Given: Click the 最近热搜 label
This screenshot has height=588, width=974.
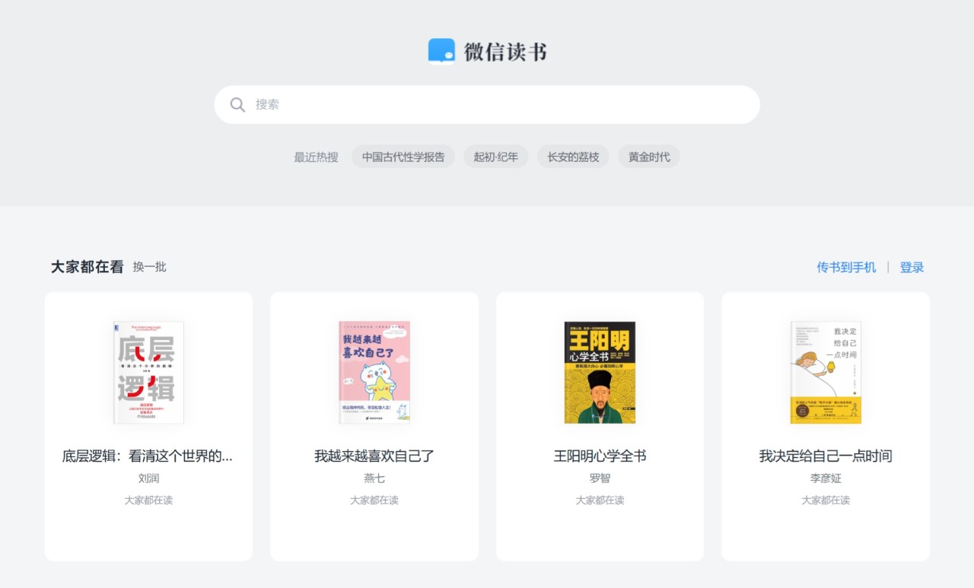Looking at the screenshot, I should coord(316,157).
